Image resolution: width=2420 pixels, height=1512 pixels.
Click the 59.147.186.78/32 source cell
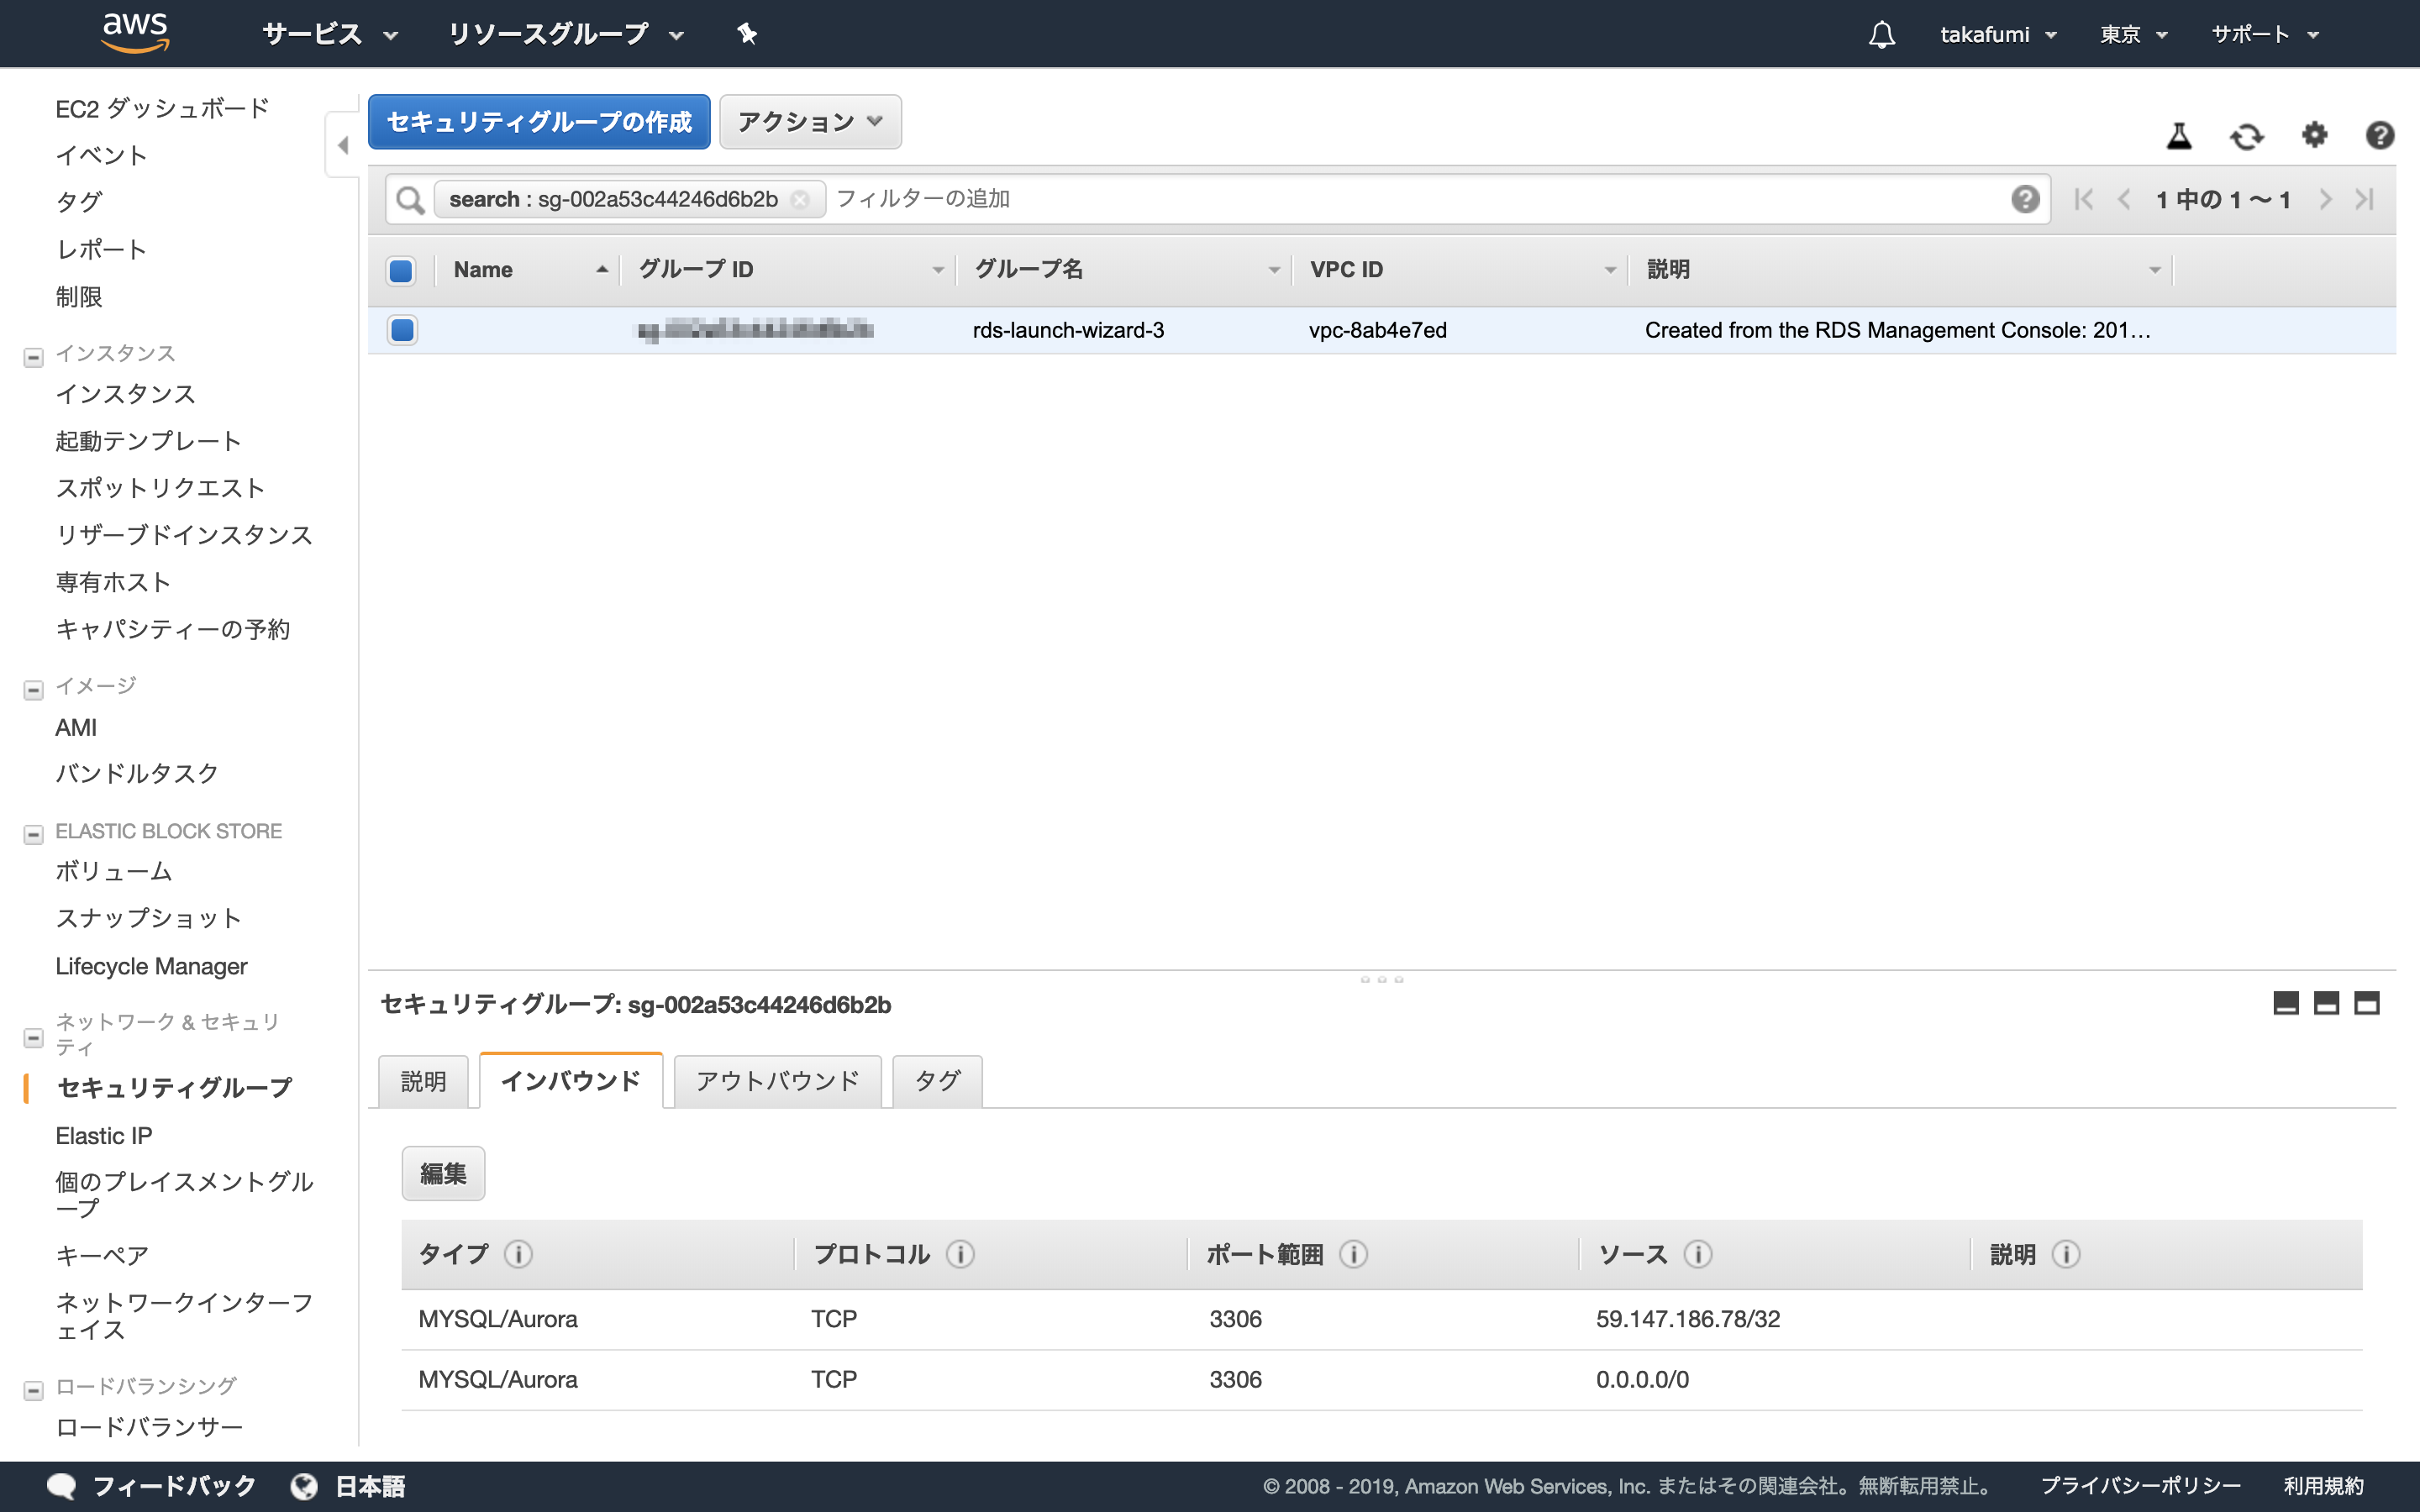coord(1688,1319)
